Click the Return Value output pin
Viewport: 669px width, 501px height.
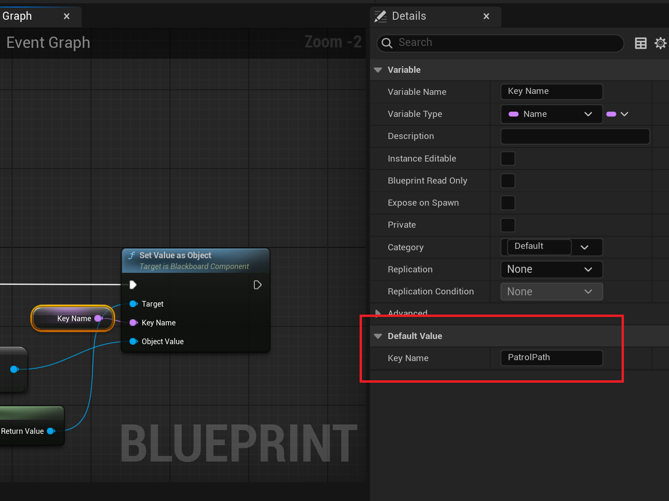click(51, 431)
